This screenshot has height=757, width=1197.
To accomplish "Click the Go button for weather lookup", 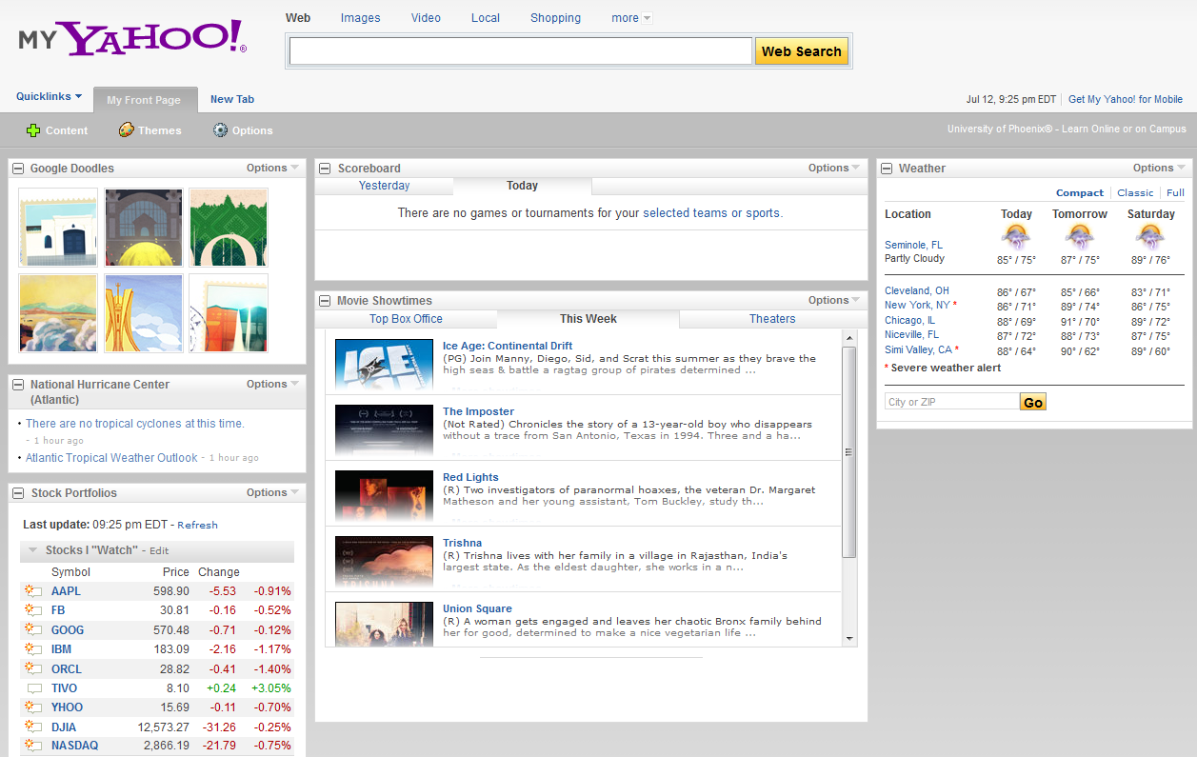I will click(x=1033, y=402).
